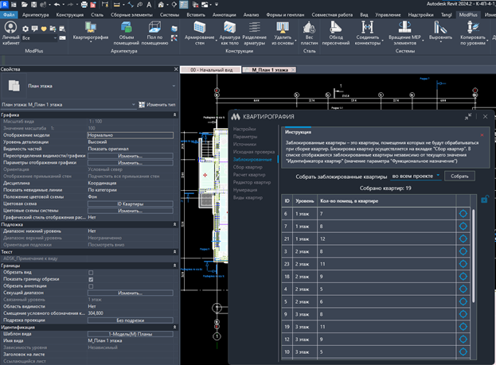The width and height of the screenshot is (496, 365).
Task: Switch to the Аннотации ribbon tab
Action: [x=224, y=15]
